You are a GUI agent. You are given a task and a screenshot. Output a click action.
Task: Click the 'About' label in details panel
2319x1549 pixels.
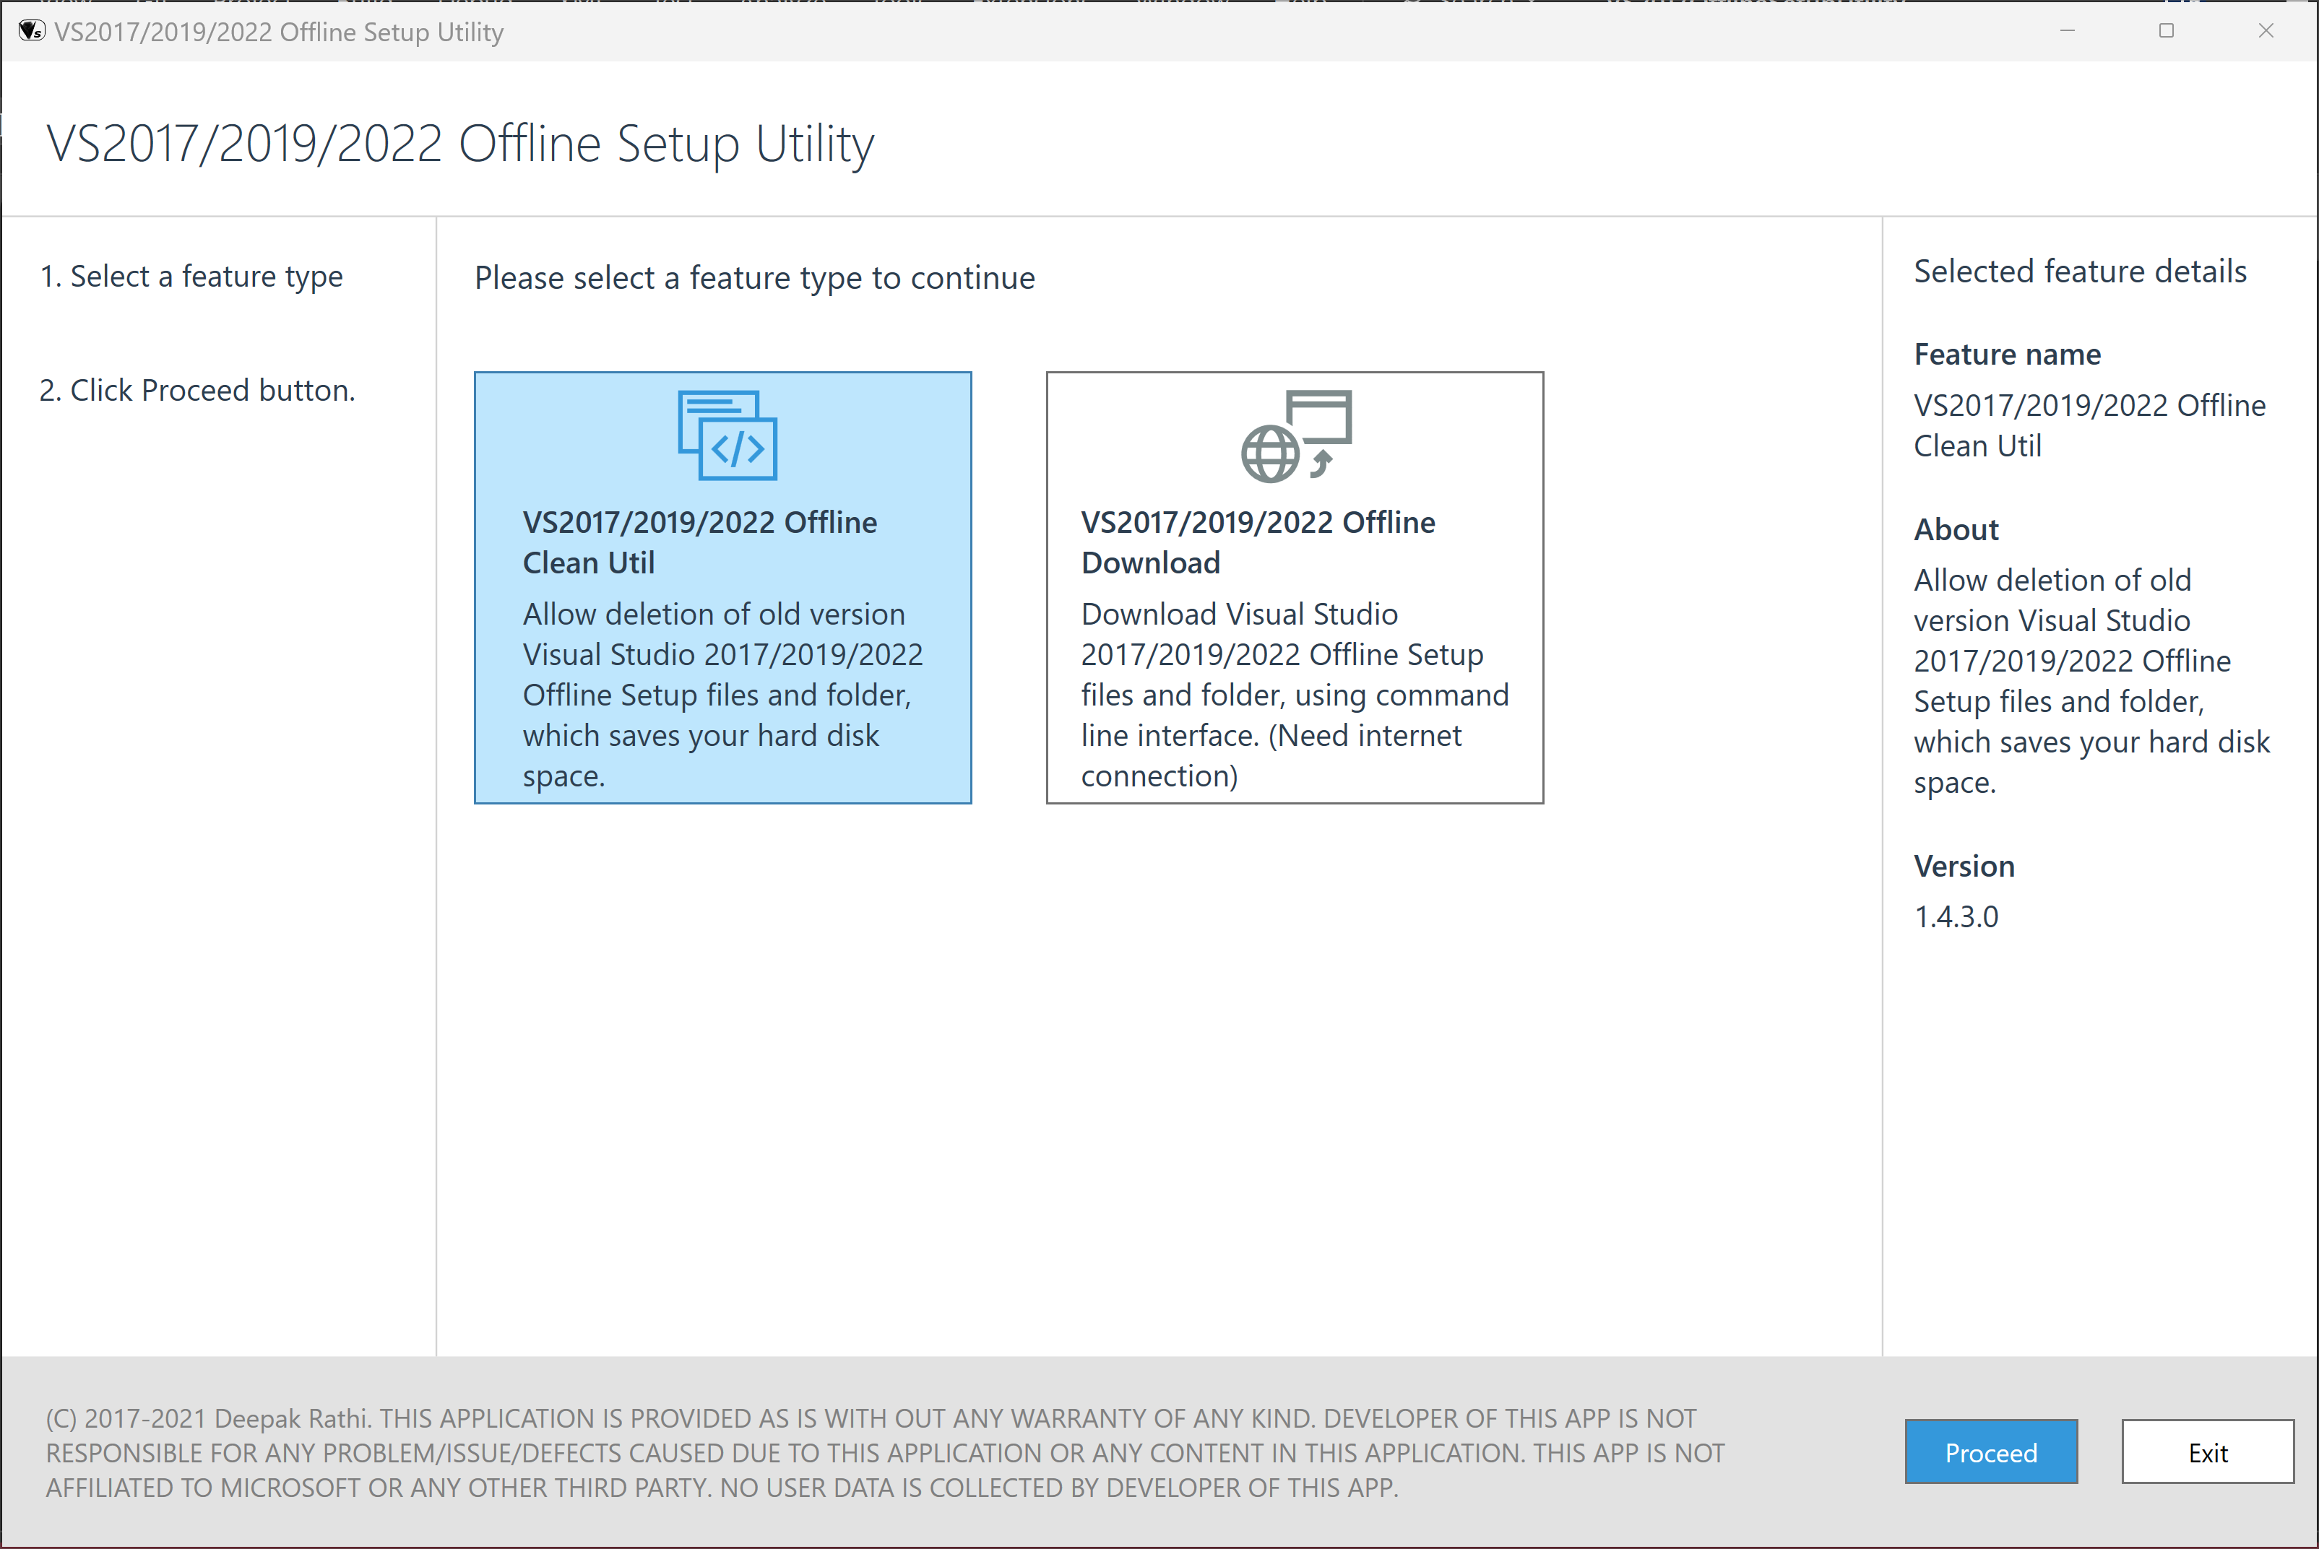pos(1956,529)
